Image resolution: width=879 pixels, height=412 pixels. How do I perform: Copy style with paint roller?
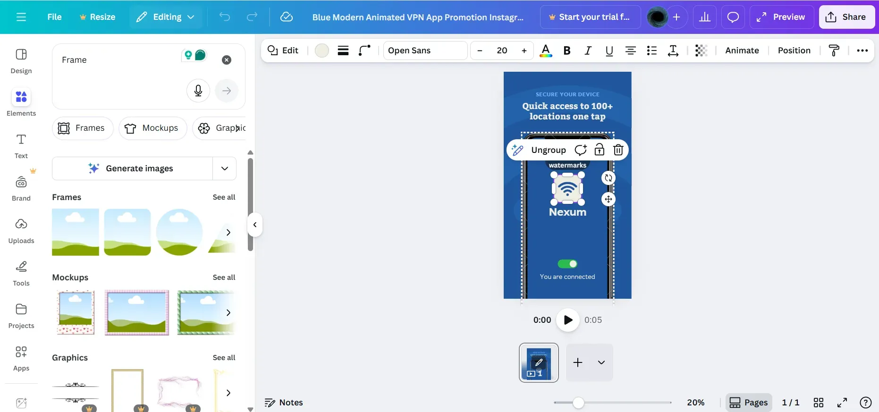[834, 50]
